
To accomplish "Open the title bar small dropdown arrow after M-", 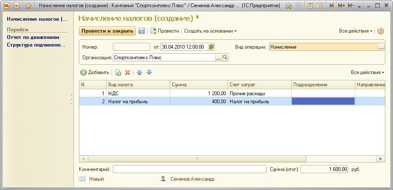I will click(359, 6).
